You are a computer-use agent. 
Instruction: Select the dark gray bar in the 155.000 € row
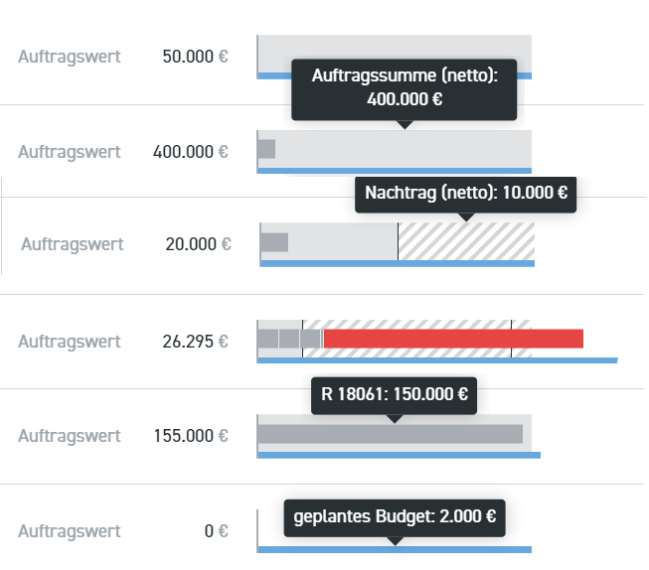390,434
